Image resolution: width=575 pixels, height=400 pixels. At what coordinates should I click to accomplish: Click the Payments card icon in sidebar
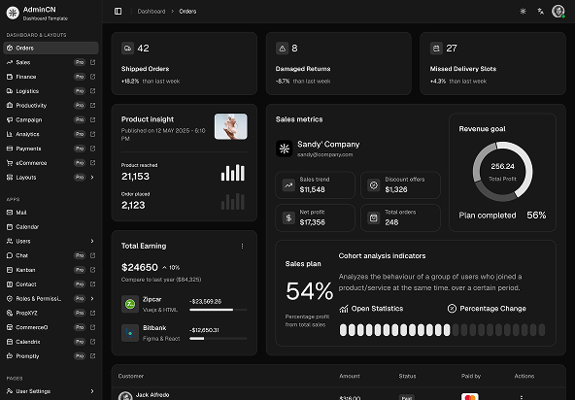(10, 149)
